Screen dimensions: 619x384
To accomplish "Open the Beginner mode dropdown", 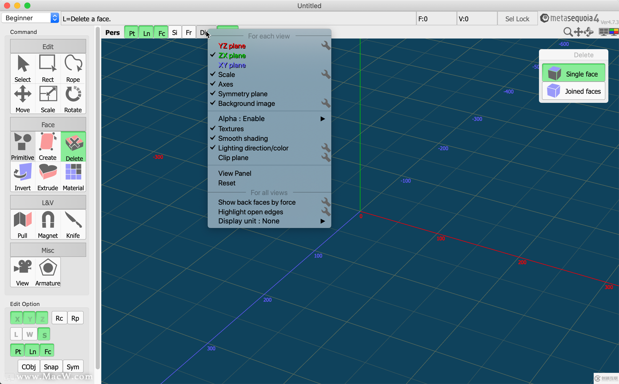I will pos(30,18).
